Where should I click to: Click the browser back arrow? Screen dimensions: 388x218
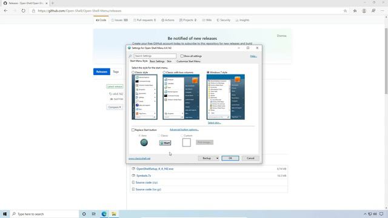[x=5, y=11]
